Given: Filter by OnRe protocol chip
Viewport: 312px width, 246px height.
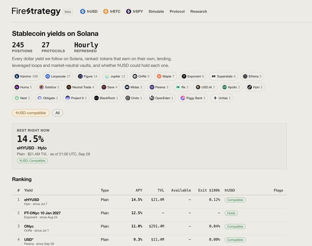Looking at the screenshot, I should click(x=141, y=77).
